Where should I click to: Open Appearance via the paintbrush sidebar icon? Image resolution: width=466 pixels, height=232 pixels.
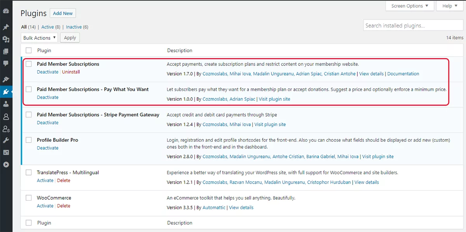pos(6,79)
